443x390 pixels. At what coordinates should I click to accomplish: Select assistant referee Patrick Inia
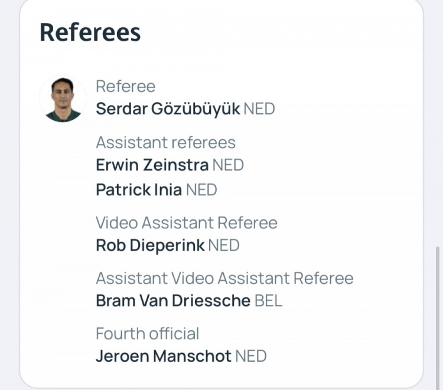139,190
